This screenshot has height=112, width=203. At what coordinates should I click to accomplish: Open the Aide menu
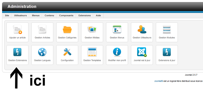click(98, 15)
